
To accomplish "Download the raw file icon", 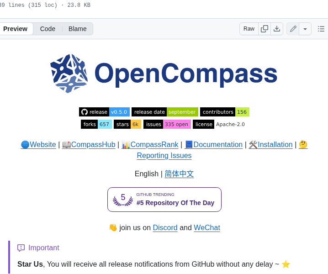I will pos(277,29).
